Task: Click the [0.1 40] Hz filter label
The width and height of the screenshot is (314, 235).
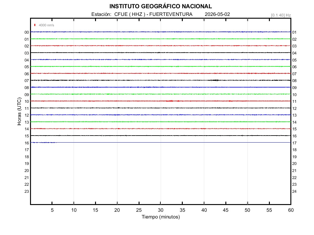Action: 281,15
